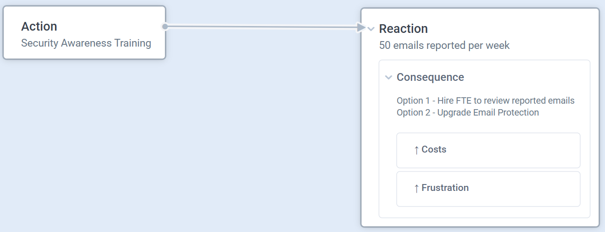The height and width of the screenshot is (232, 605).
Task: Click the Security Awareness Training description
Action: (x=86, y=43)
